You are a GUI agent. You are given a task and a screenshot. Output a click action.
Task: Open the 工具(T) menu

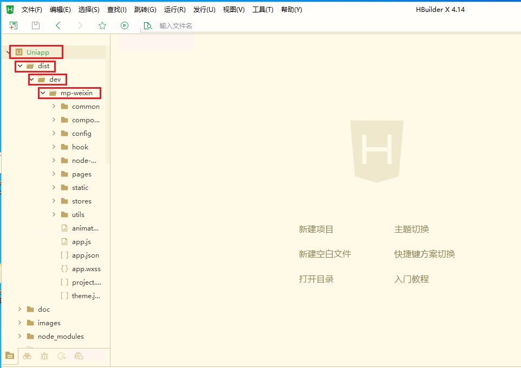coord(263,10)
